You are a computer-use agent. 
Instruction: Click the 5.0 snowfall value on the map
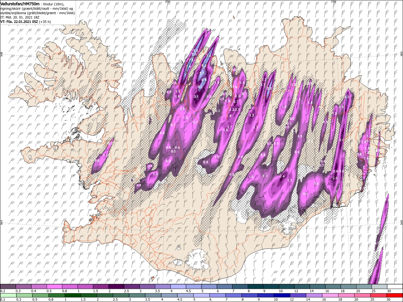pyautogui.click(x=269, y=89)
